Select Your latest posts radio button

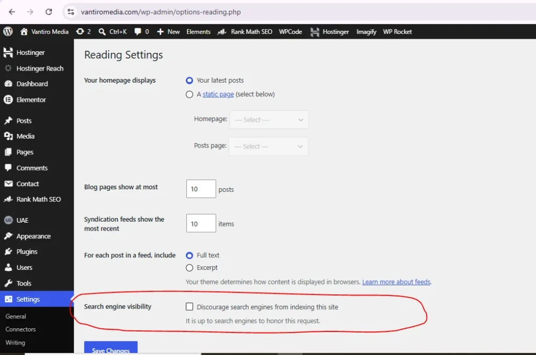(x=189, y=81)
